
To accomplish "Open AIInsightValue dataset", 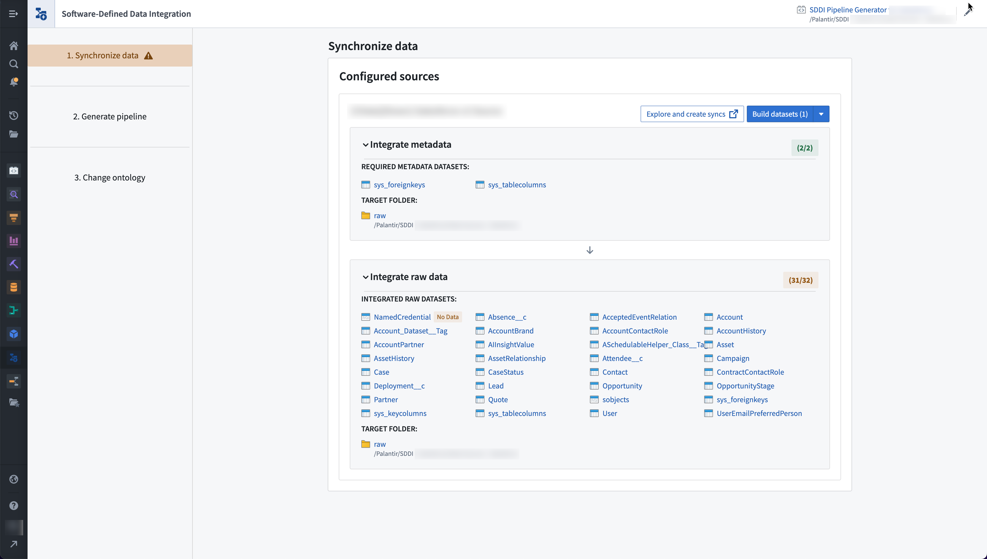I will (x=511, y=345).
